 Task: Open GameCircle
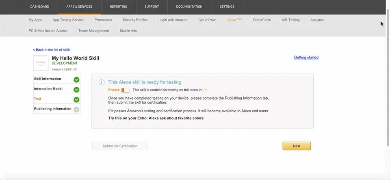click(262, 20)
